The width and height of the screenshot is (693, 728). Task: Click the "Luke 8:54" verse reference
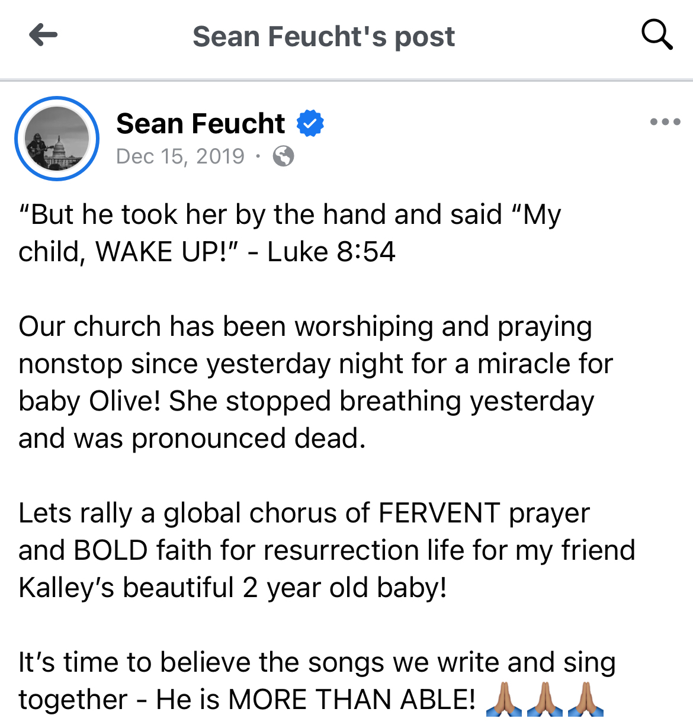(331, 252)
